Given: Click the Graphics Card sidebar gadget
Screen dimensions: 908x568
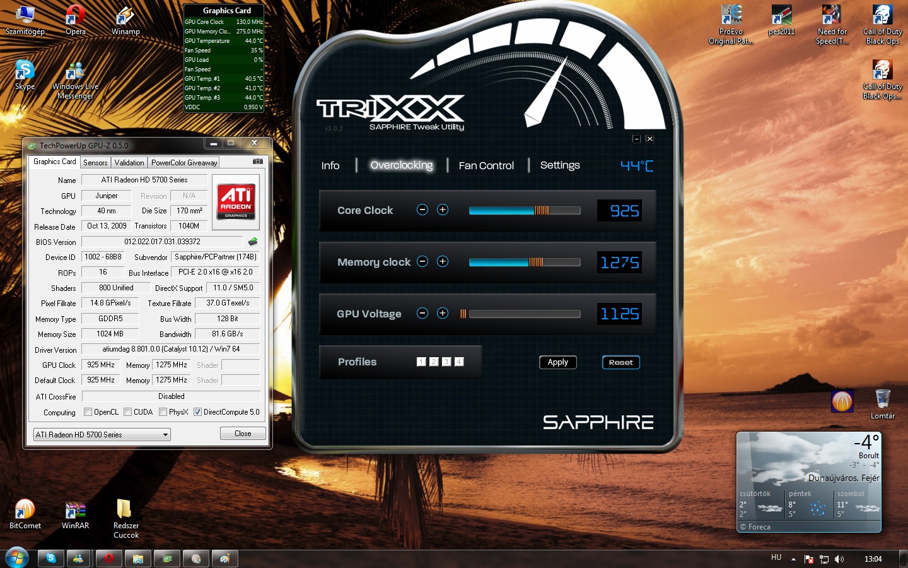Looking at the screenshot, I should click(x=224, y=59).
